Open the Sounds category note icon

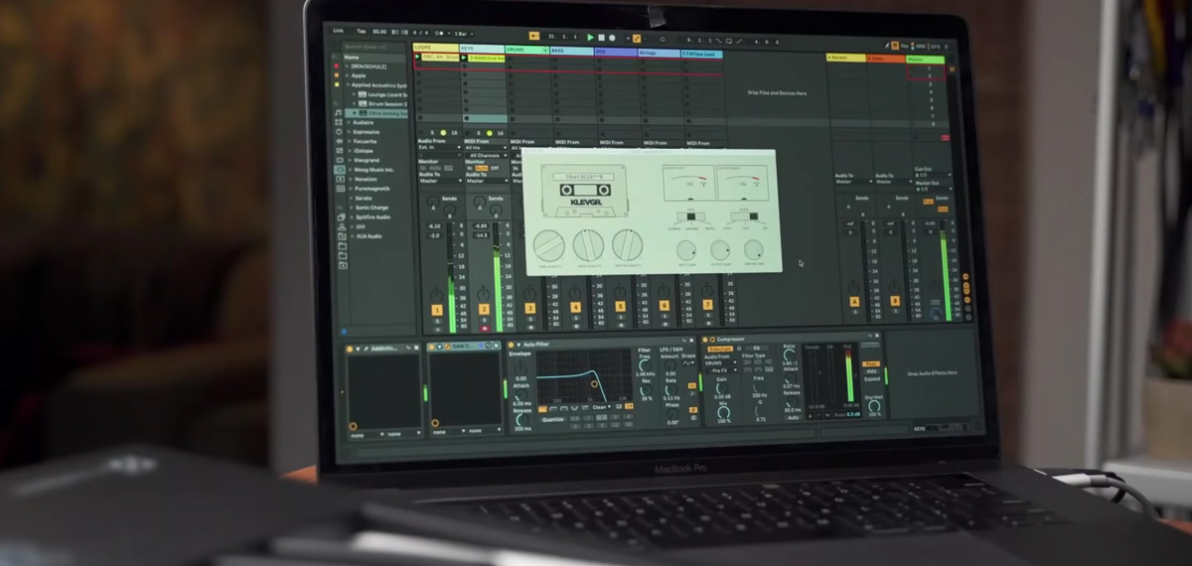click(x=339, y=115)
